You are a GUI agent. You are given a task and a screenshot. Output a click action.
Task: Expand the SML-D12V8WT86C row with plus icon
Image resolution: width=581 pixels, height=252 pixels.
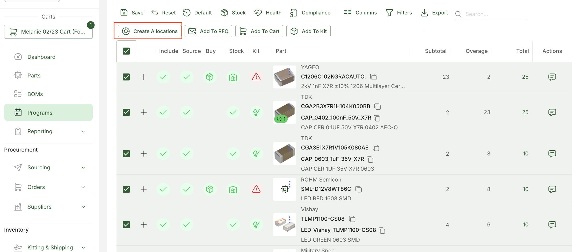pos(144,189)
